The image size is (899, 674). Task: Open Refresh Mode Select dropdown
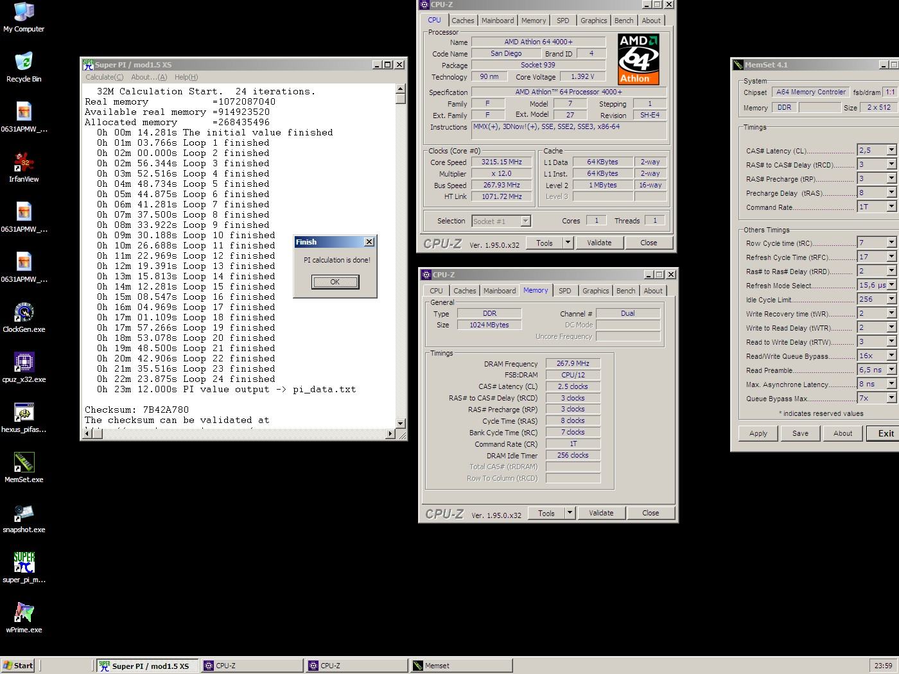(x=891, y=285)
